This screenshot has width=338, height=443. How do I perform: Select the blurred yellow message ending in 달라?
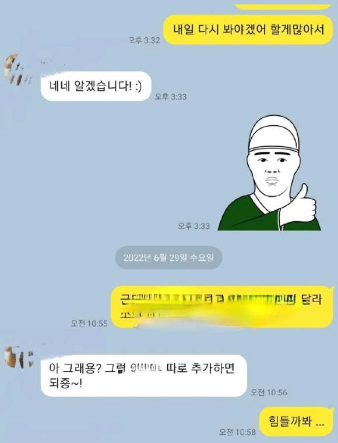[x=221, y=307]
